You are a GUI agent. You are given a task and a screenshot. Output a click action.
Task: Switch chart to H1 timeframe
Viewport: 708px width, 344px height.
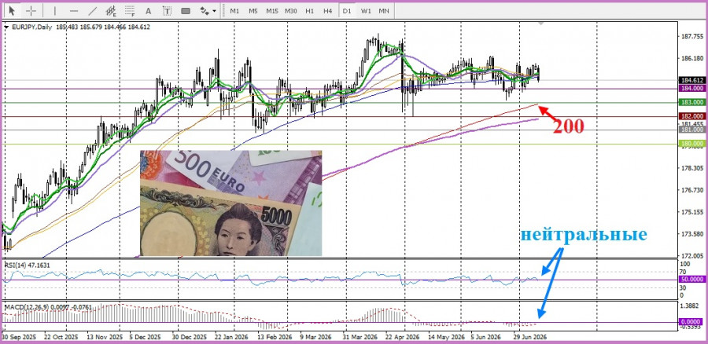pos(309,10)
